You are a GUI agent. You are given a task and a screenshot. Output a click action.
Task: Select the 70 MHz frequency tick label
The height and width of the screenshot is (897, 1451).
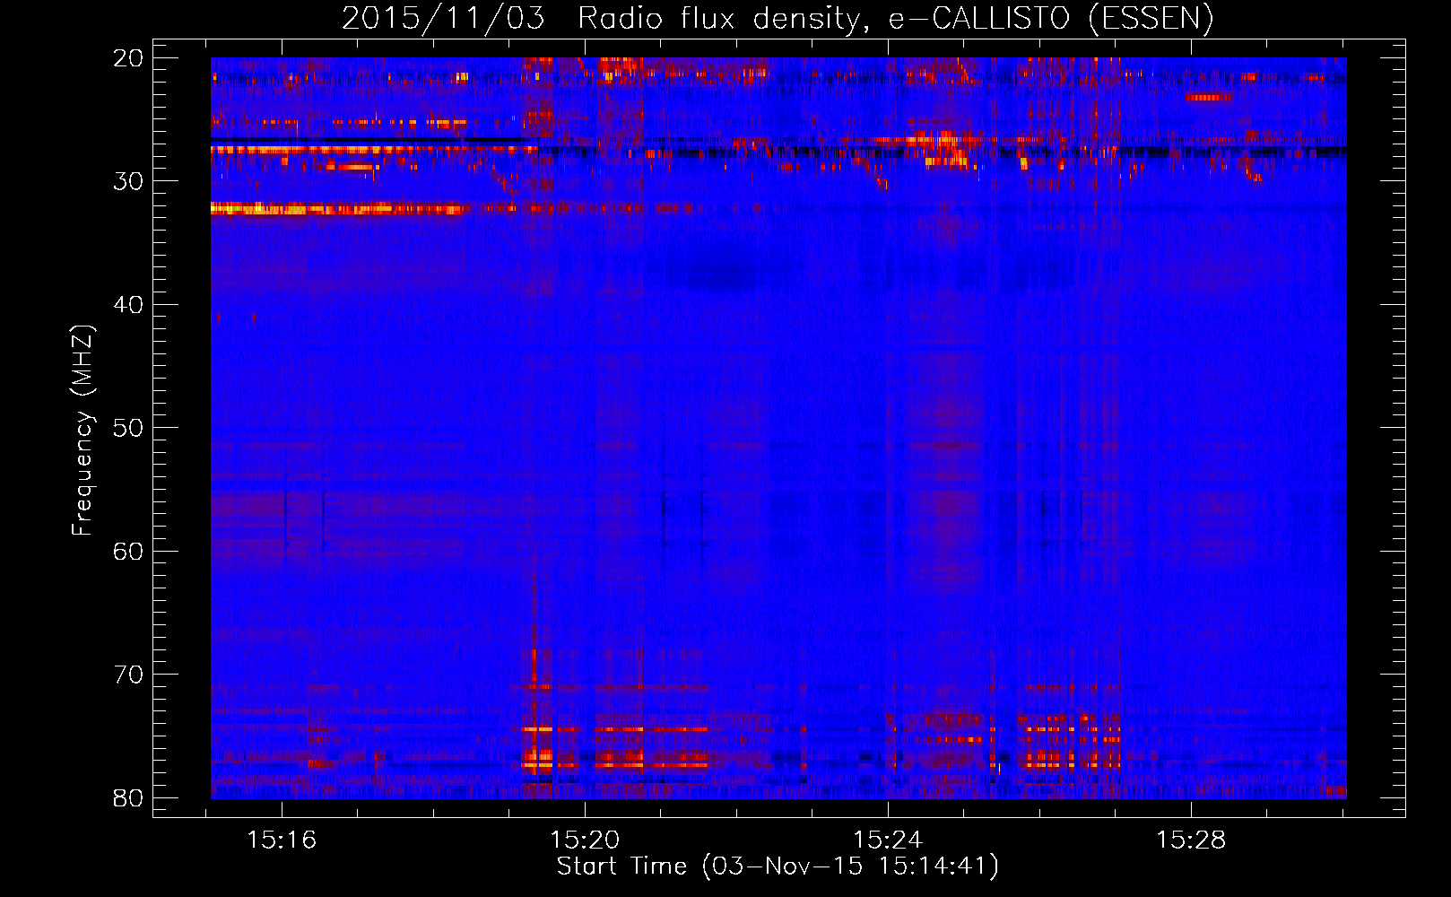click(129, 675)
